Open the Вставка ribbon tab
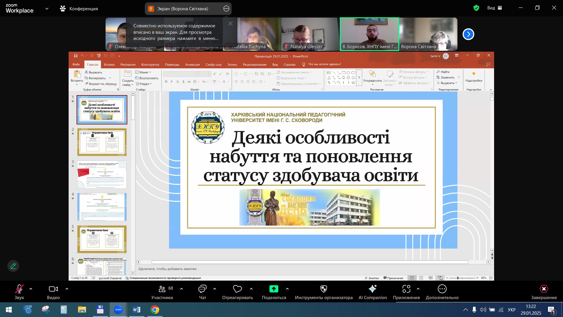Viewport: 563px width, 317px height. 109,65
